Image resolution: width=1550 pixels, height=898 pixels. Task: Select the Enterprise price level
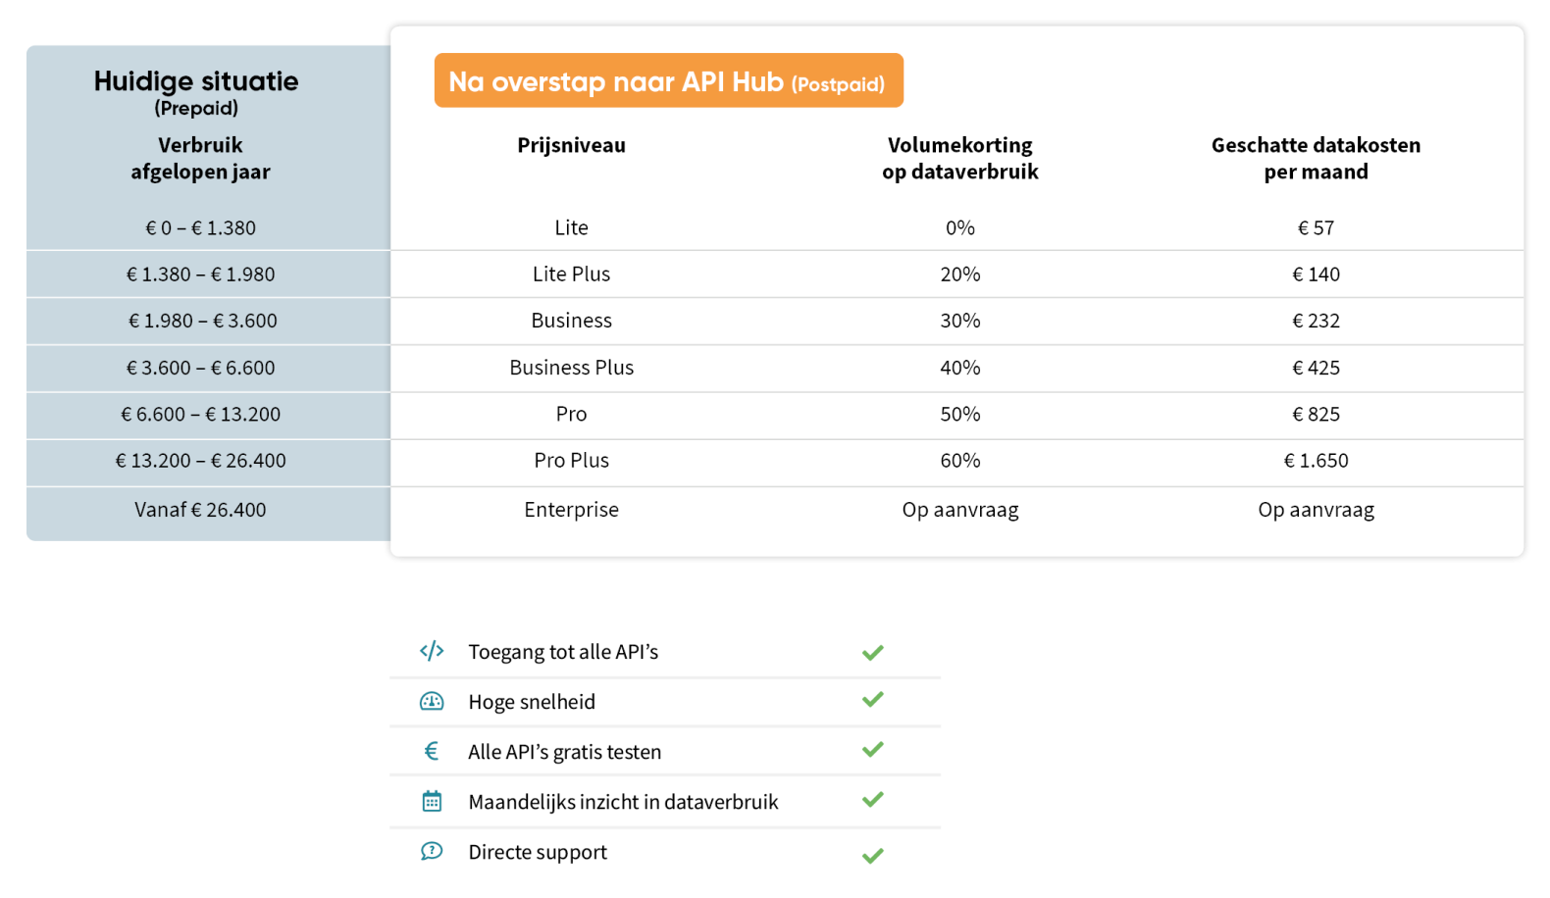[571, 510]
